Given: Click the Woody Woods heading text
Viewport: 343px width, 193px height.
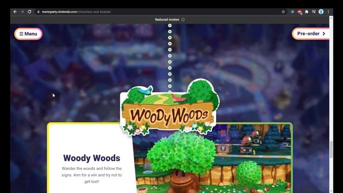Looking at the screenshot, I should [92, 158].
